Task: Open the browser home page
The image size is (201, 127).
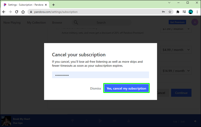Action: pyautogui.click(x=23, y=12)
